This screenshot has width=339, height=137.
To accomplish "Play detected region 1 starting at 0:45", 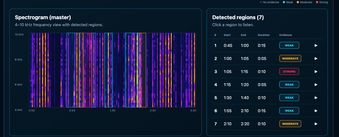I will click(316, 46).
